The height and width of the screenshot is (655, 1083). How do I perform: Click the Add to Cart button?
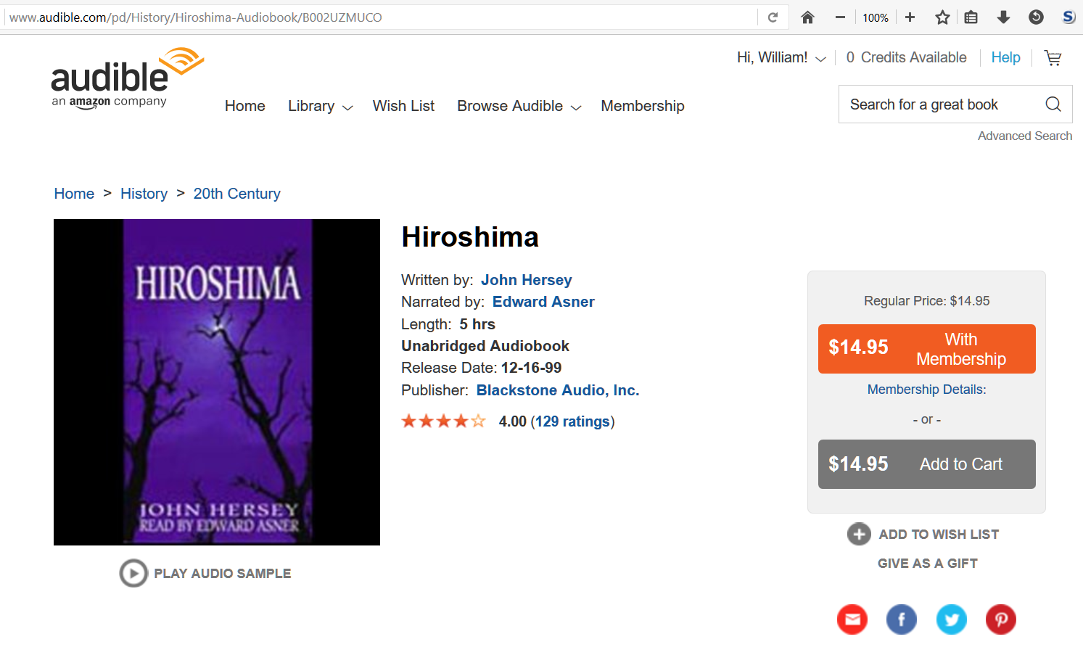click(927, 464)
